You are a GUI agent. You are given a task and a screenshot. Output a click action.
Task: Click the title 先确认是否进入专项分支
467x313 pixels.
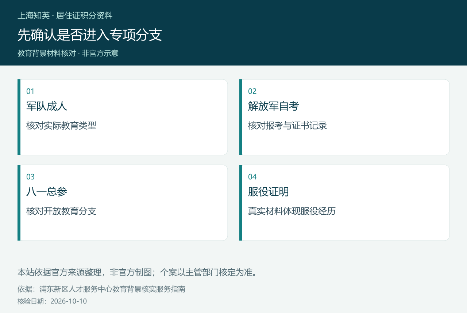[90, 35]
